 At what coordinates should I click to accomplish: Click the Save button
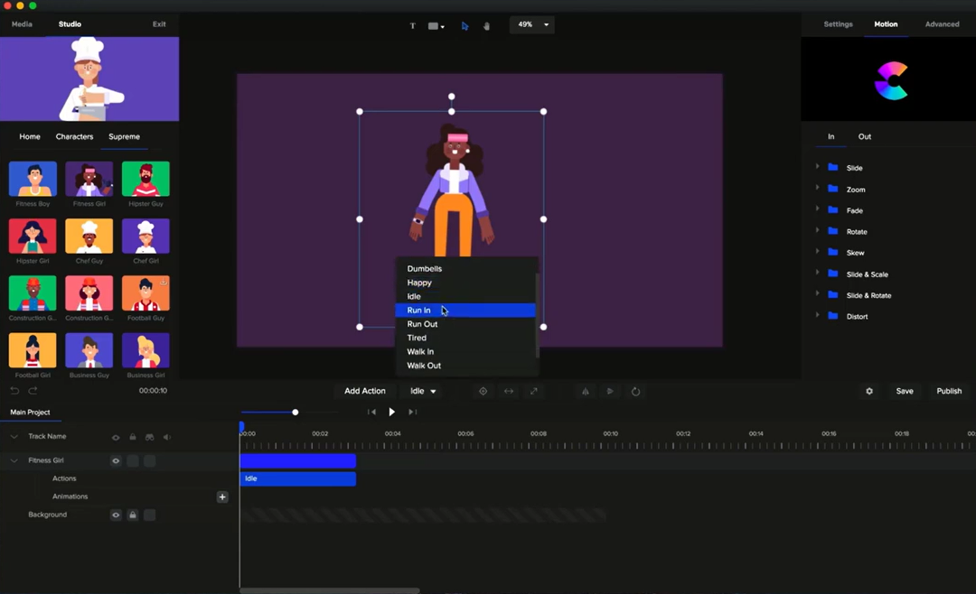(905, 391)
